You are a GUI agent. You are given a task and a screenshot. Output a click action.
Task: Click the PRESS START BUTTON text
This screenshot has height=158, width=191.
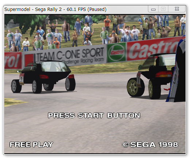pyautogui.click(x=94, y=115)
